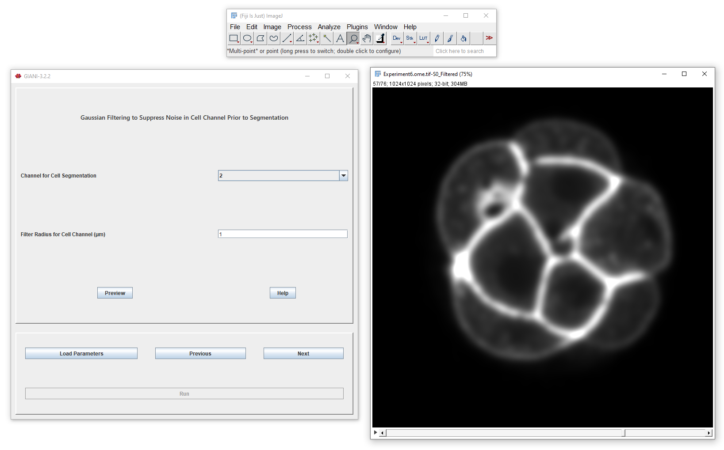
Task: Open the Help menu in ImageJ
Action: 410,27
